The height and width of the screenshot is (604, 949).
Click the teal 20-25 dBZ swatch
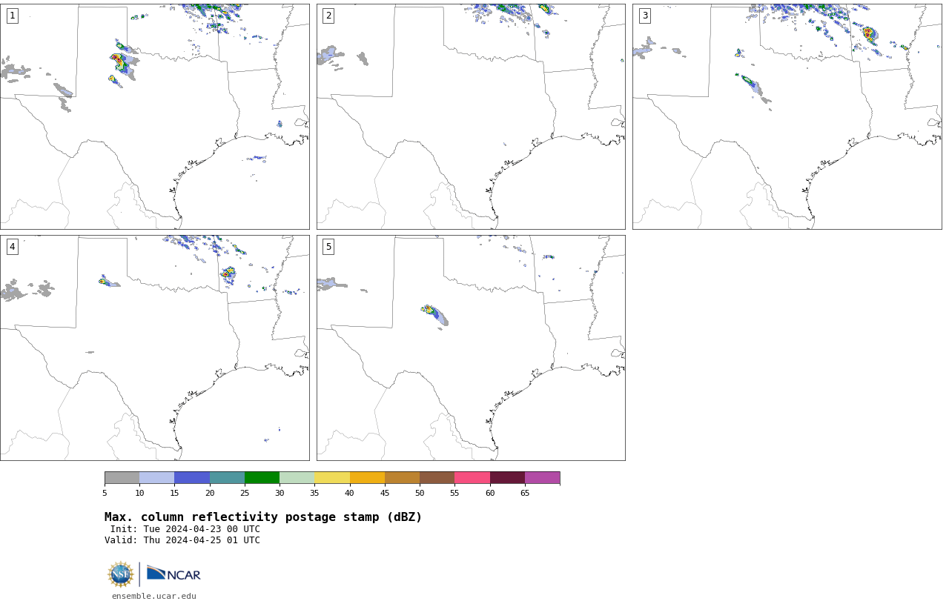pos(227,477)
